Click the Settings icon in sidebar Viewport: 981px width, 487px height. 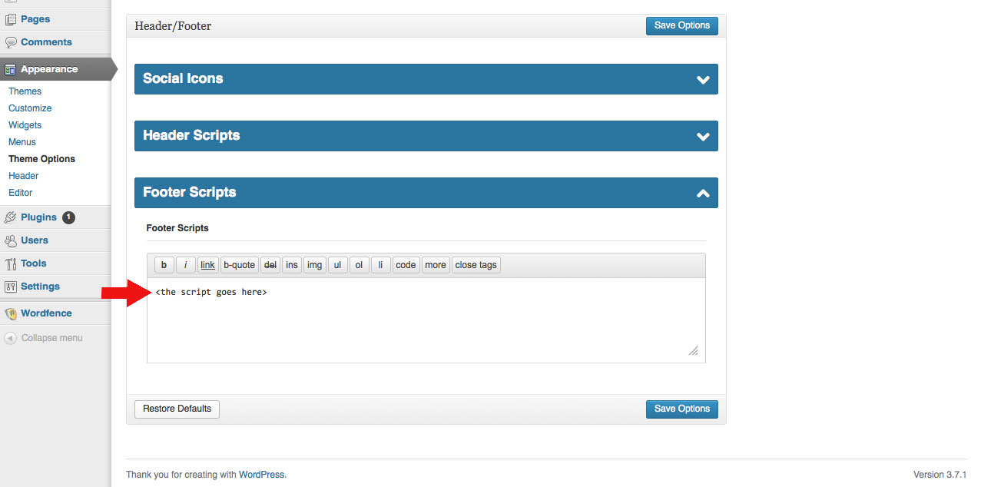tap(11, 287)
